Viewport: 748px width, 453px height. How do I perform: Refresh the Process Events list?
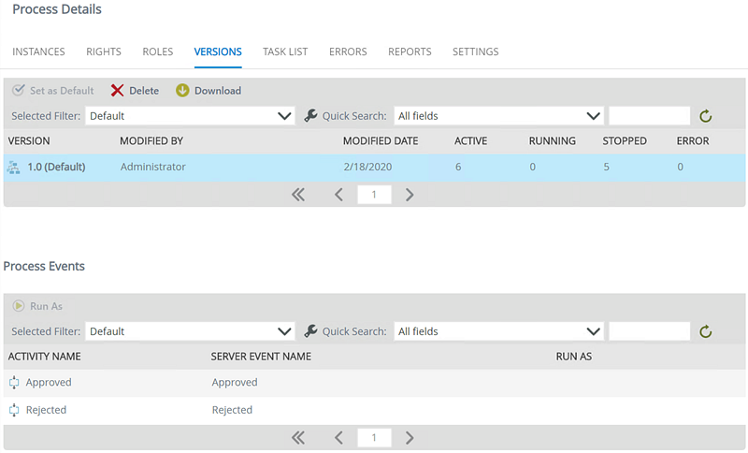click(706, 331)
